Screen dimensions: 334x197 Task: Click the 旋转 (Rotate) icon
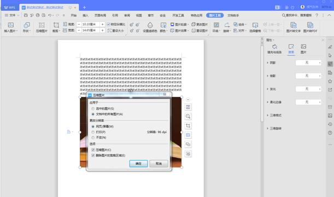pyautogui.click(x=227, y=25)
